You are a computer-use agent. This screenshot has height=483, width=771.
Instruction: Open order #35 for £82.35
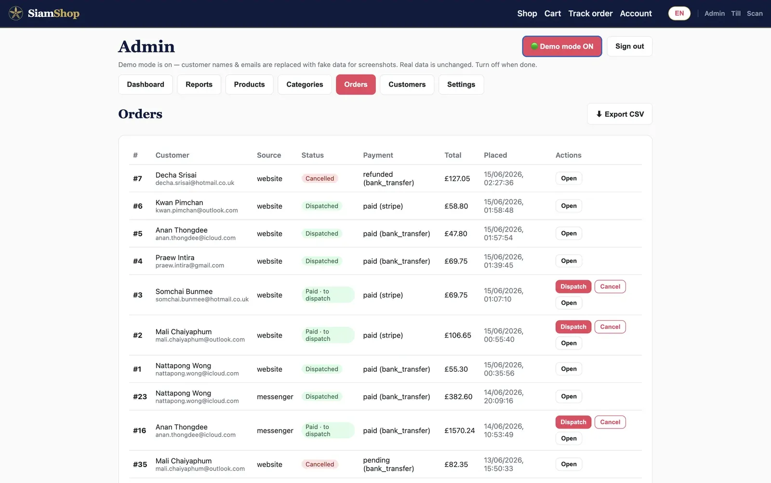569,464
